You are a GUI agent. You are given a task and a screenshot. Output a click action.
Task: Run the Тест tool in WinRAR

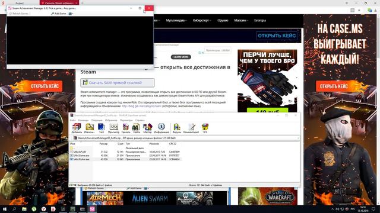pos(102,128)
